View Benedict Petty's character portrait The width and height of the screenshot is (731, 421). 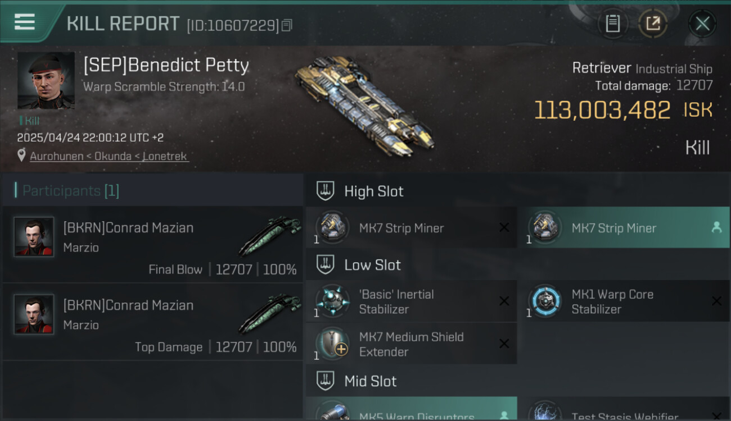point(46,81)
